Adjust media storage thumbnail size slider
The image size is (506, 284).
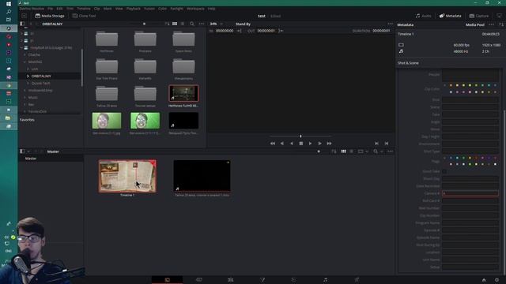coord(144,24)
